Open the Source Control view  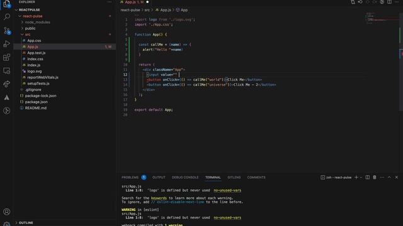[7, 31]
